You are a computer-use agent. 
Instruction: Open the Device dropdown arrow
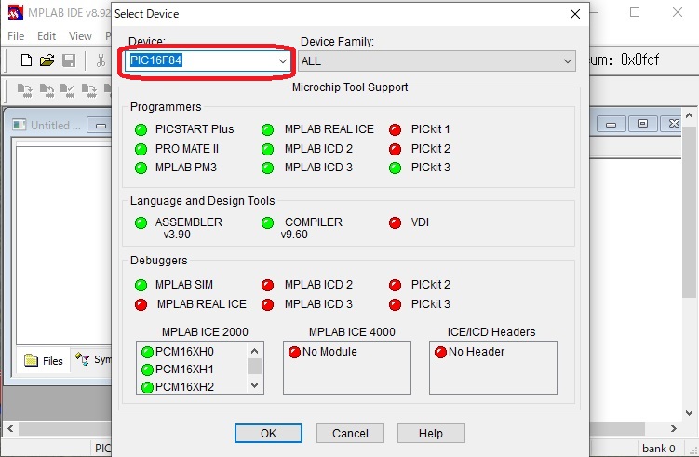[283, 60]
